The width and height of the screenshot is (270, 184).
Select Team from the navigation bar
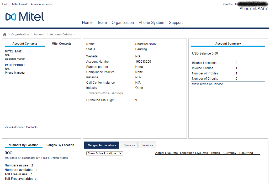coord(102,23)
